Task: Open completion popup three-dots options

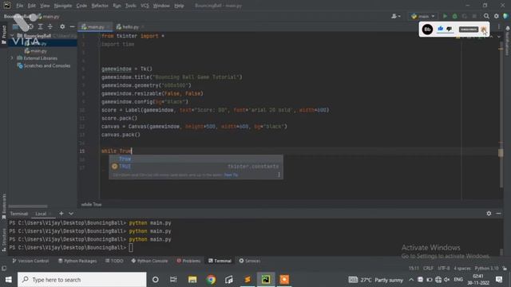Action: click(279, 175)
